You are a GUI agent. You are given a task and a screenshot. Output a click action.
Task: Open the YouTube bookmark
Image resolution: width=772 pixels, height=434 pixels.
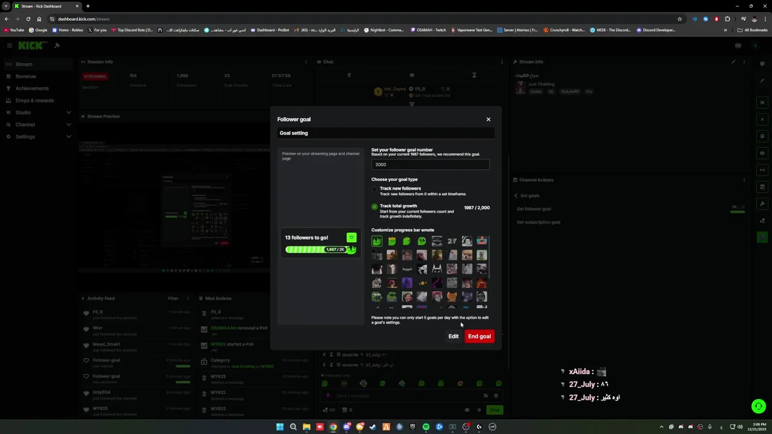(x=14, y=30)
